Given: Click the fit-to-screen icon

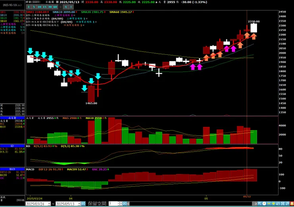Looking at the screenshot, I should [x=283, y=203].
